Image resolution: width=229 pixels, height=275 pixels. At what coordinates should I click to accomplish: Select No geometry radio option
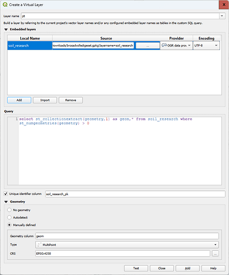9,210
